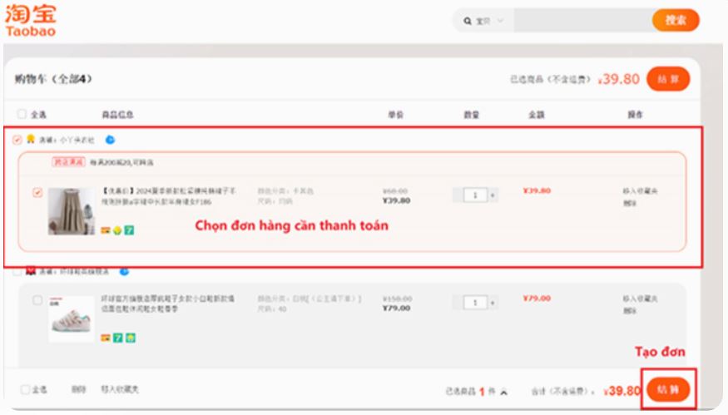Open the skirt product thumbnail
The image size is (728, 415).
click(x=72, y=211)
